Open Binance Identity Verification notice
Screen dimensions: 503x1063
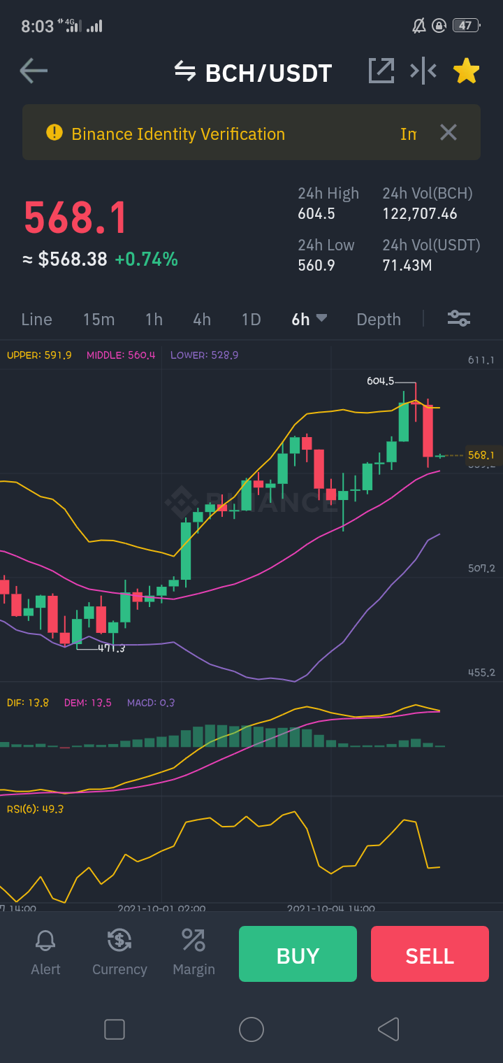(x=178, y=134)
